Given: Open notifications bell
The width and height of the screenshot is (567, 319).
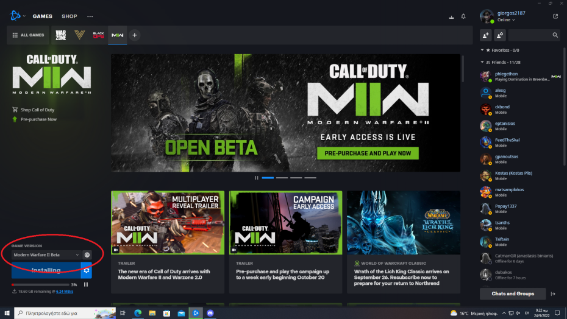Looking at the screenshot, I should pos(463,16).
